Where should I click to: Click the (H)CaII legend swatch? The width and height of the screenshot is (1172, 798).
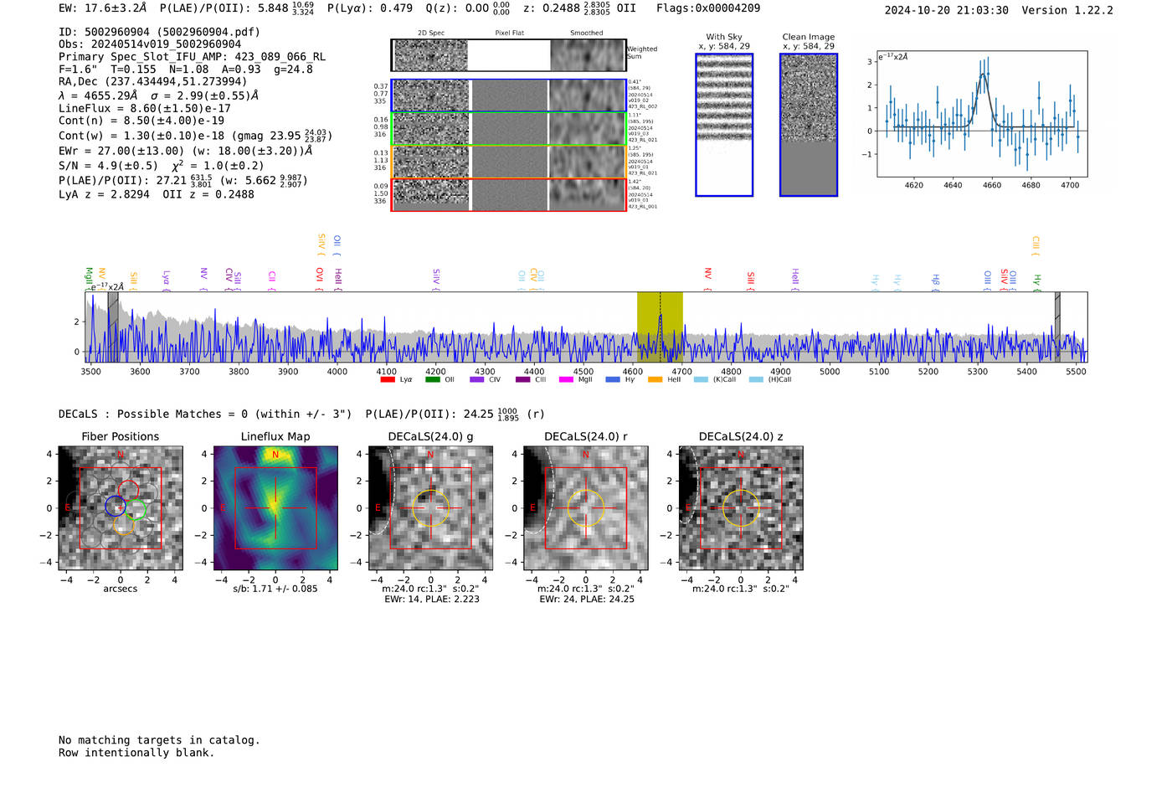(x=756, y=379)
